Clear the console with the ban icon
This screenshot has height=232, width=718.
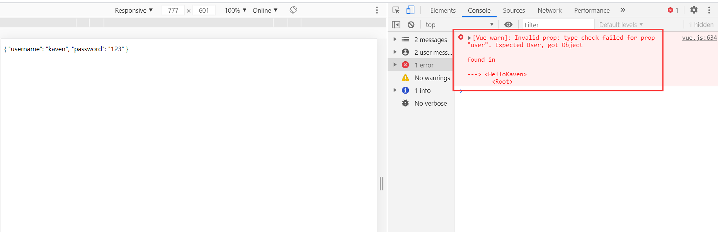(x=411, y=25)
